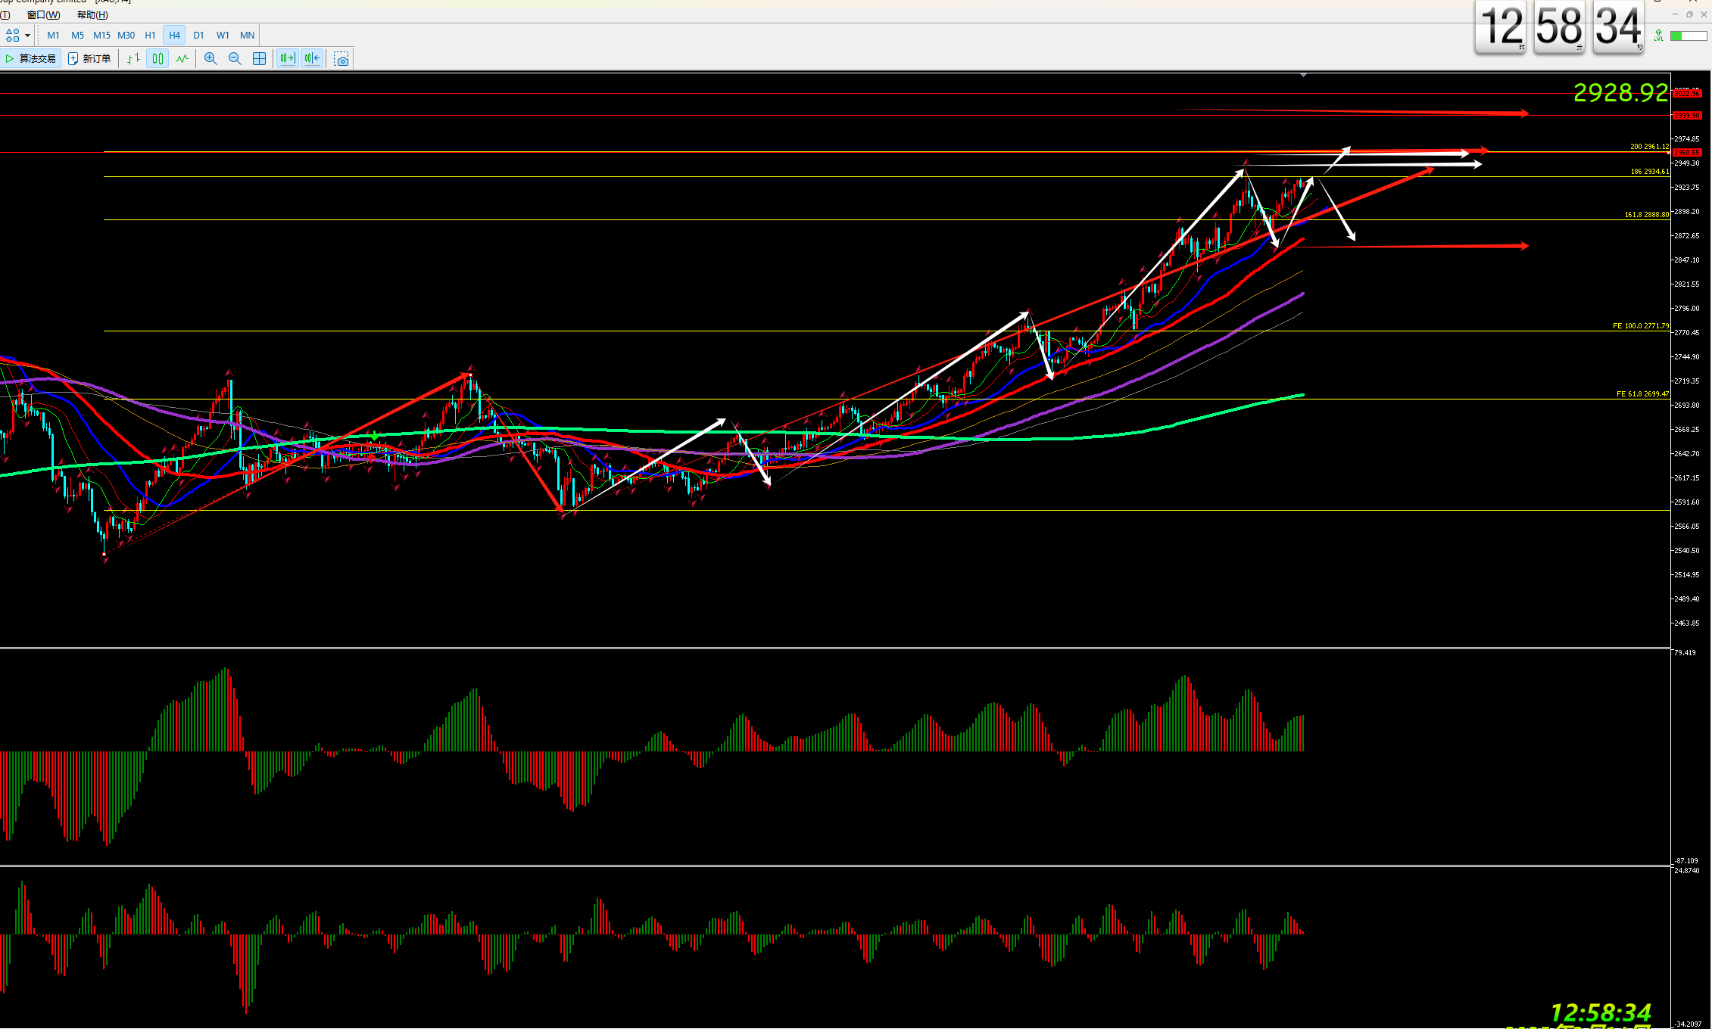Toggle chart shift from right border
Image resolution: width=1712 pixels, height=1029 pixels.
coord(312,59)
